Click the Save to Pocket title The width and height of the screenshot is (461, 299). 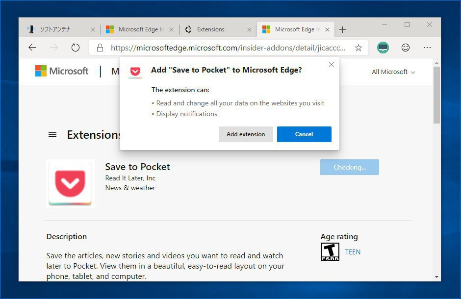pyautogui.click(x=138, y=167)
